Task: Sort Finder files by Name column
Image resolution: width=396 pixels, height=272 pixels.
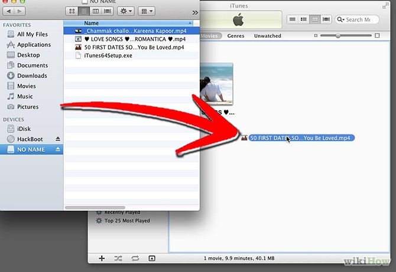Action: point(128,23)
